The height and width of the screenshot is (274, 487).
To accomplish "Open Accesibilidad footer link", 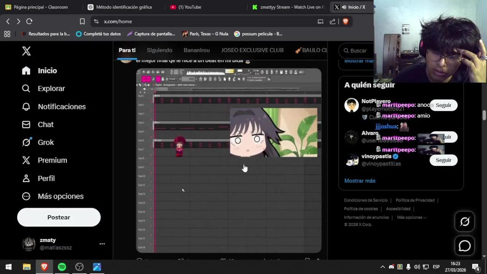I will (398, 209).
